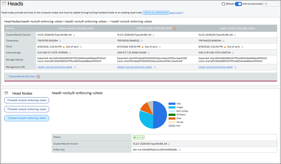Copy head2 clock value

point(160,47)
